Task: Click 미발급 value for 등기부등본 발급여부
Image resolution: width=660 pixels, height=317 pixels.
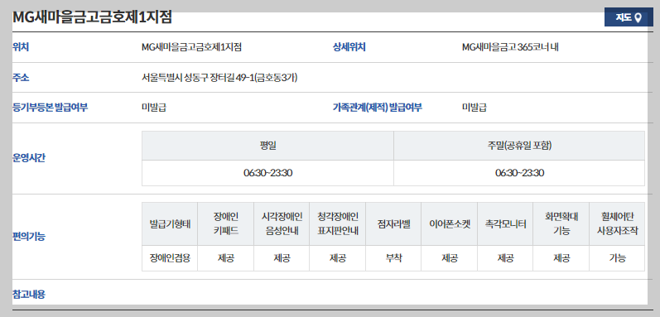Action: (154, 108)
